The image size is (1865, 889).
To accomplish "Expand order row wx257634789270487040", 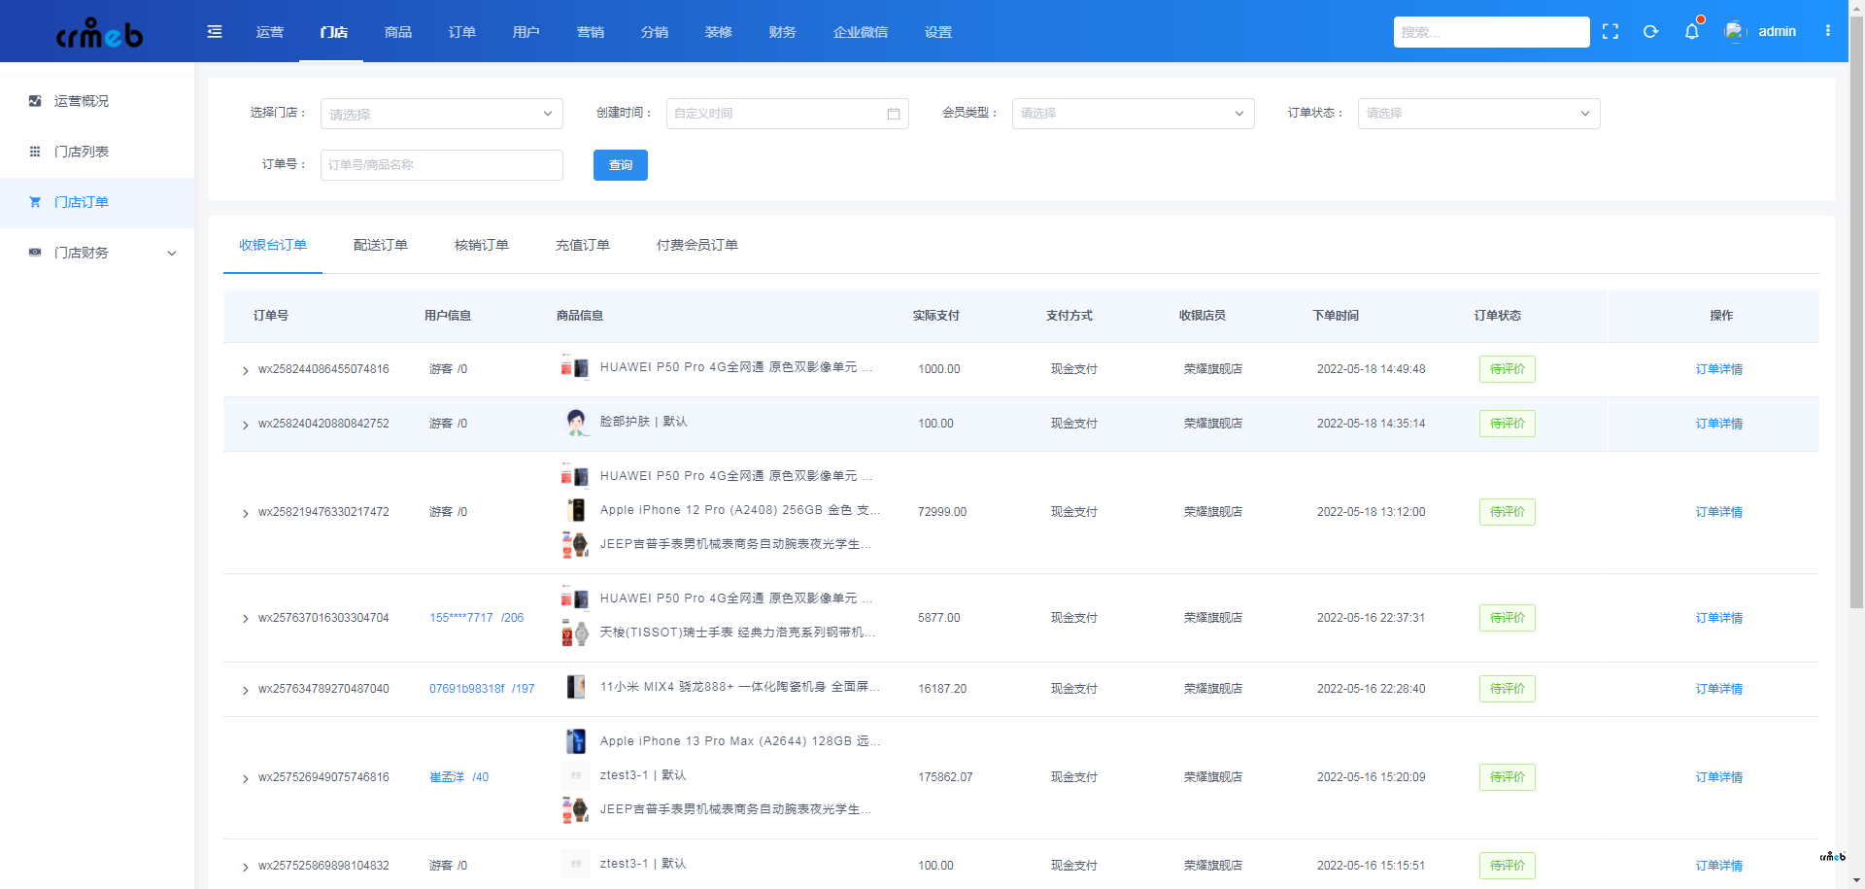I will click(x=245, y=690).
